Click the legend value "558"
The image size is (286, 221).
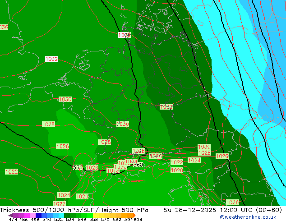(93, 219)
